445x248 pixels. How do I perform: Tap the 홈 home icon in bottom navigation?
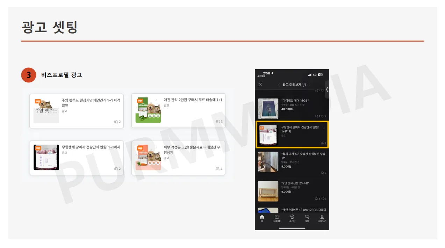tap(262, 217)
